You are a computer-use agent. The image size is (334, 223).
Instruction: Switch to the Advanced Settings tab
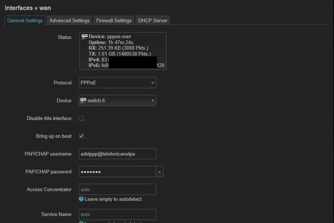click(69, 20)
